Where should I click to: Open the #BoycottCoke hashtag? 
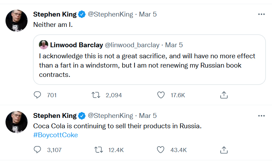55,135
